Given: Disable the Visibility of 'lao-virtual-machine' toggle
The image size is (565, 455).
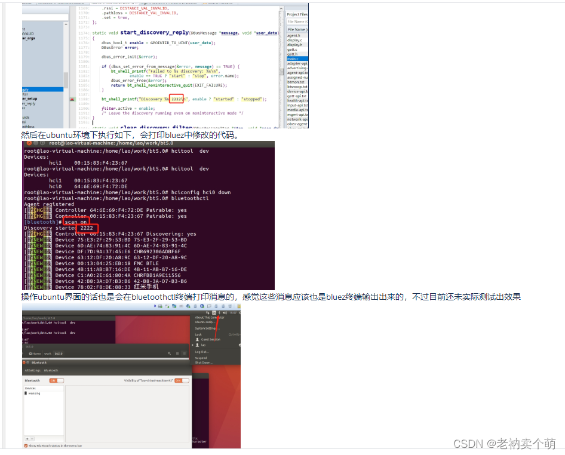Looking at the screenshot, I should point(181,380).
